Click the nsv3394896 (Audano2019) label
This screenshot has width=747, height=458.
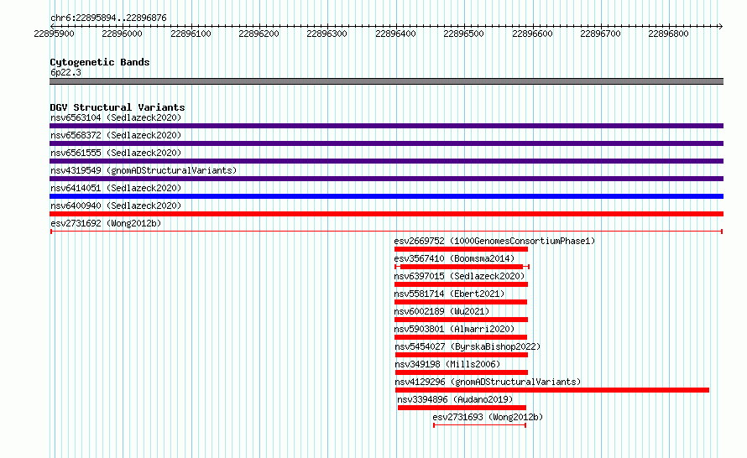tap(455, 399)
